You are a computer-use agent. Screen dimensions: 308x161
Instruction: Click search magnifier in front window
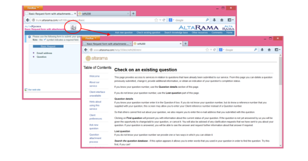click(x=255, y=50)
